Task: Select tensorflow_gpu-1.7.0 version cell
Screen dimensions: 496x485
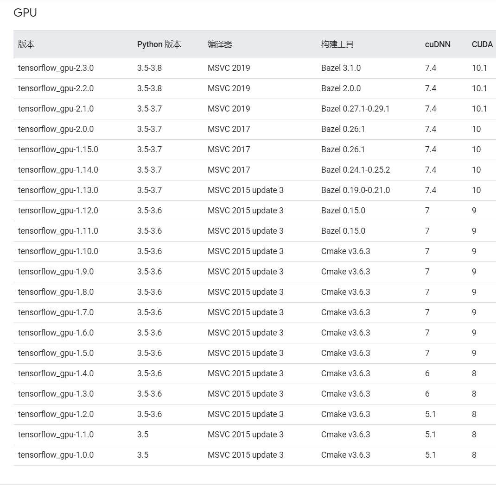Action: (x=56, y=312)
